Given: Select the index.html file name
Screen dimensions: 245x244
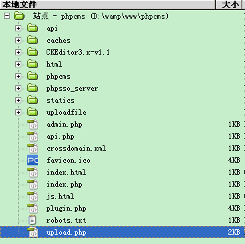Looking at the screenshot, I should tap(66, 172).
